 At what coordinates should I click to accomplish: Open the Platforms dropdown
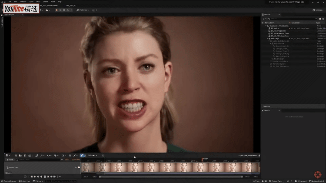click(x=83, y=10)
